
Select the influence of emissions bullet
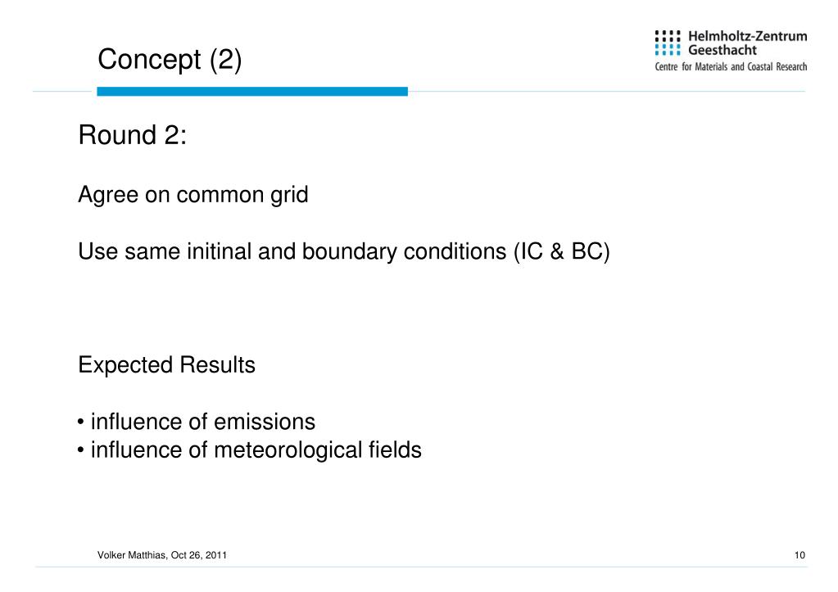click(196, 422)
